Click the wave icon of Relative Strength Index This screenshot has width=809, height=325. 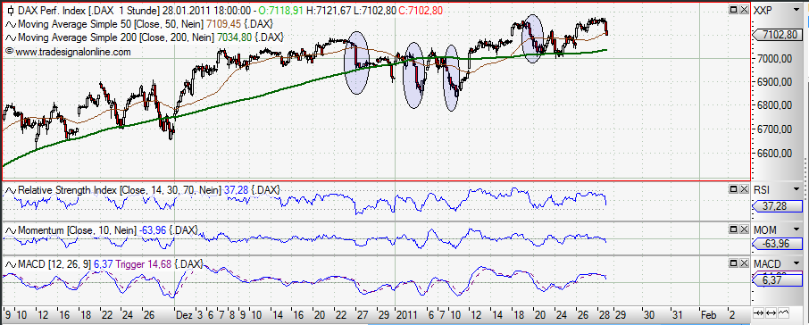pyautogui.click(x=11, y=190)
